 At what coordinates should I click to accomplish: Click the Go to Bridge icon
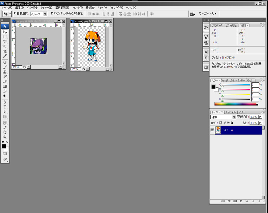(x=193, y=14)
